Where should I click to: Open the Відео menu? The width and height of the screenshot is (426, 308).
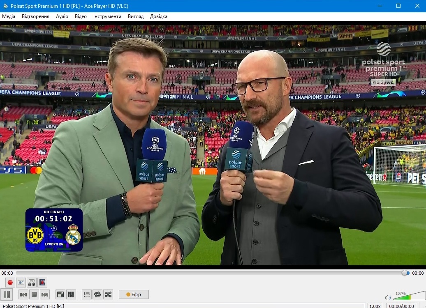[81, 16]
